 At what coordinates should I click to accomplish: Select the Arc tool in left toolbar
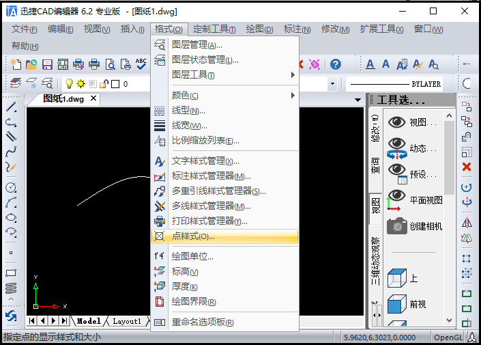coord(11,202)
